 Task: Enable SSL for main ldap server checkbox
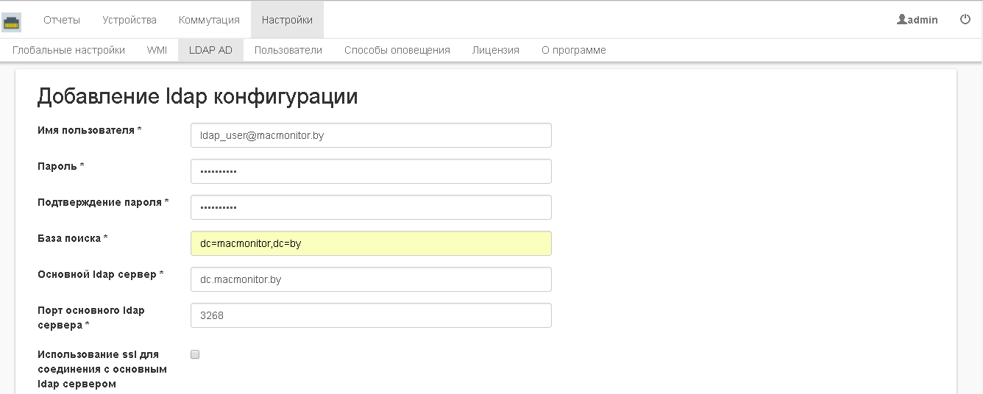click(195, 354)
